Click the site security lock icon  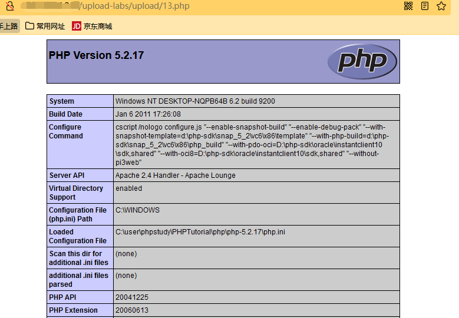(x=9, y=6)
